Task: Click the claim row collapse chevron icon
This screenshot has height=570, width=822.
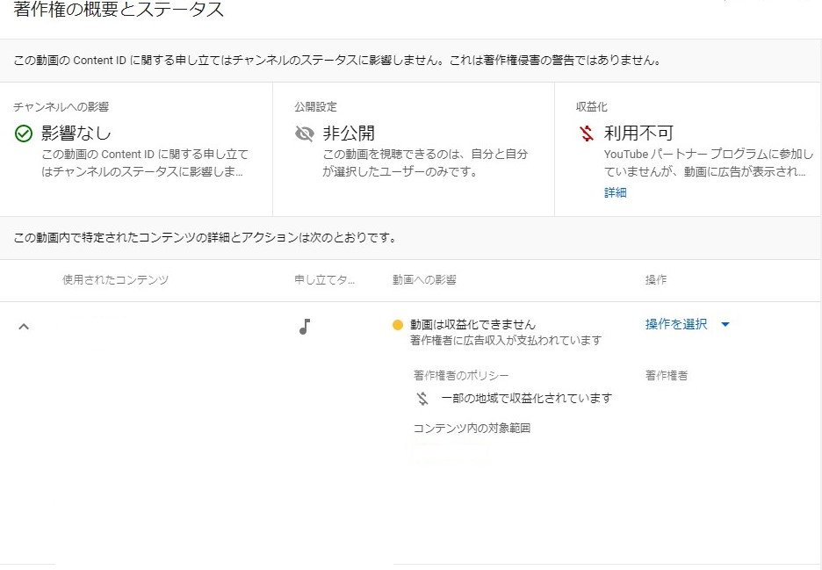Action: (24, 326)
